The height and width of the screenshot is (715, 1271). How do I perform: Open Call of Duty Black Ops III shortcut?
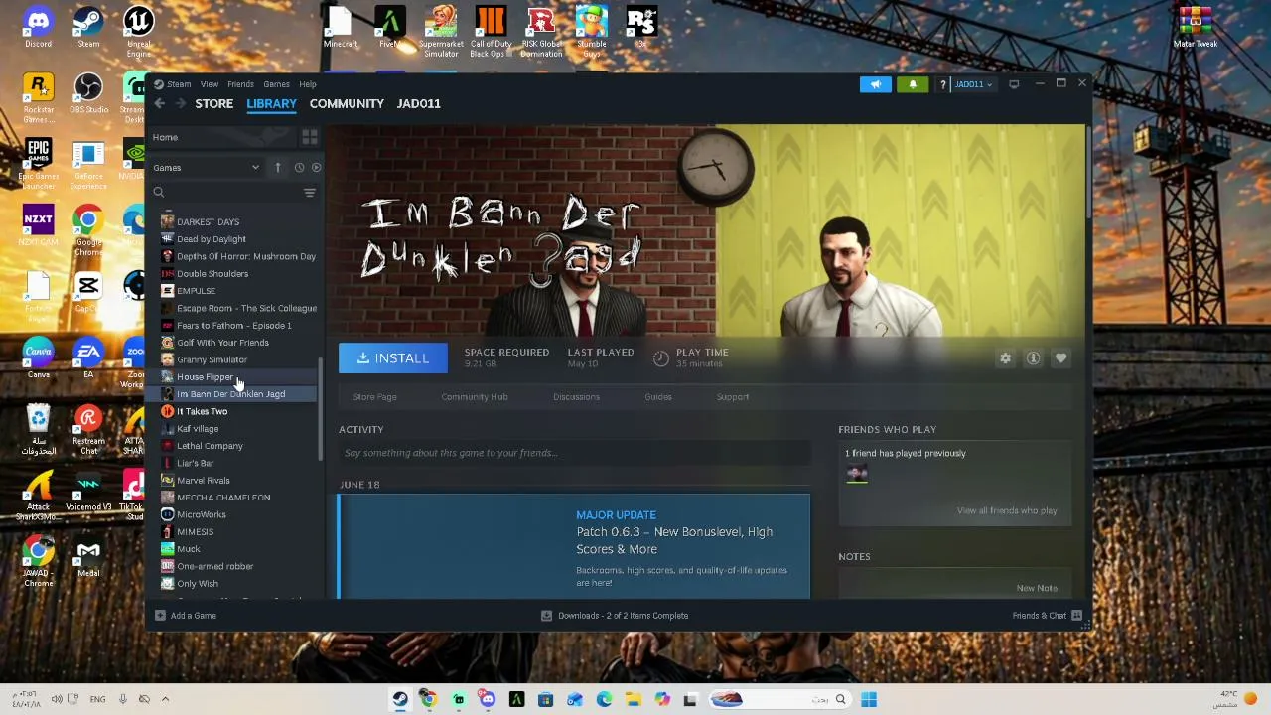point(491,30)
